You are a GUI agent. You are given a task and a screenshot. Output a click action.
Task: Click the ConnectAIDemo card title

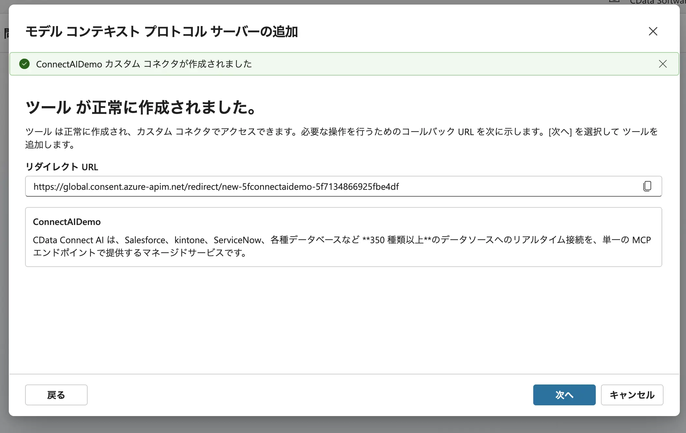[x=66, y=222]
